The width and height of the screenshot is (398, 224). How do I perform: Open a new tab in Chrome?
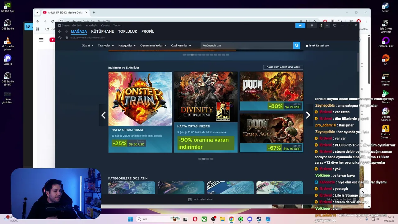[x=94, y=12]
